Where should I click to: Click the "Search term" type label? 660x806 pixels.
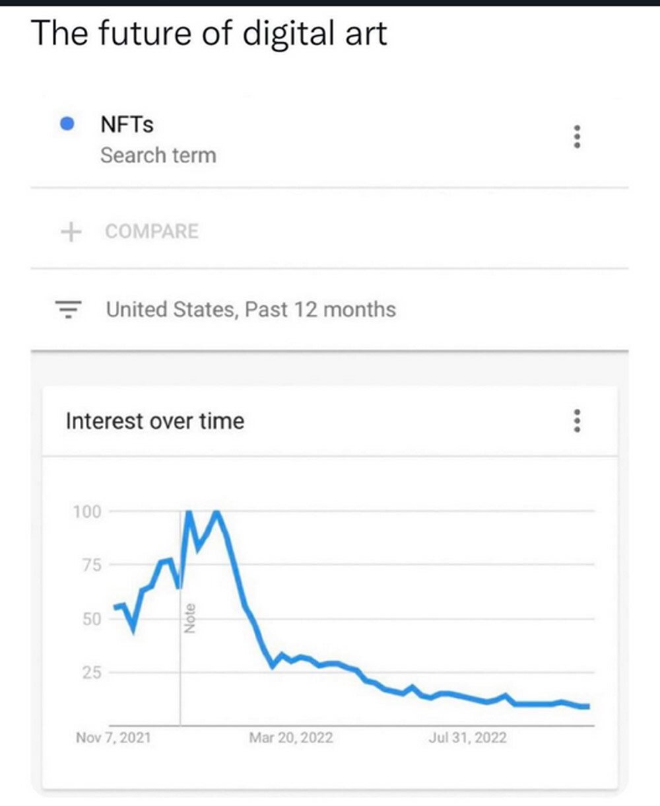coord(158,156)
